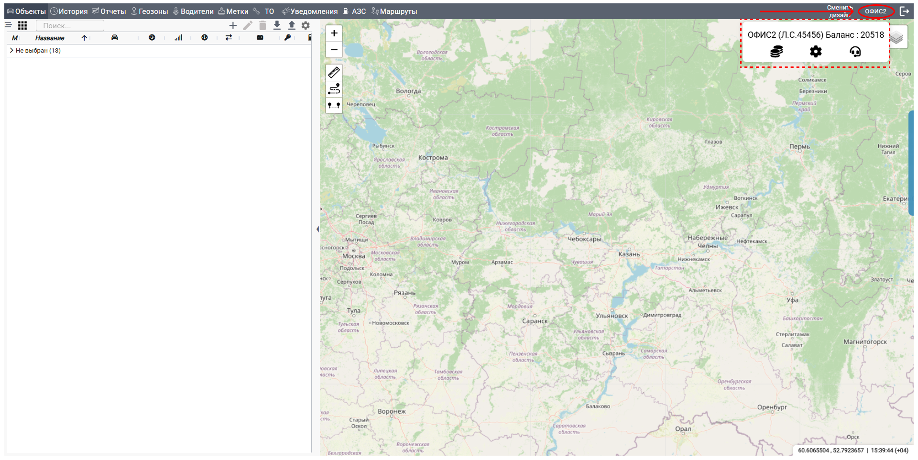Click the ruler distance measurement tool
Image resolution: width=918 pixels, height=460 pixels.
[x=334, y=72]
